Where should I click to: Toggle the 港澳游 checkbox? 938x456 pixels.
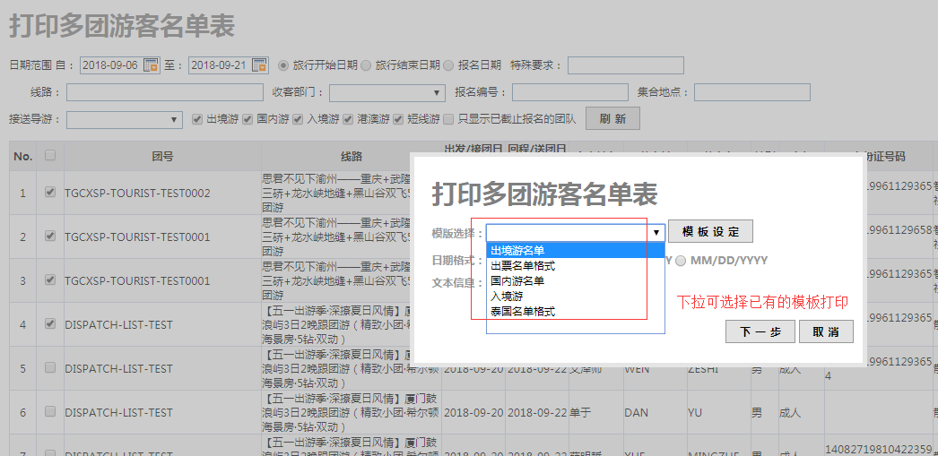tap(349, 118)
